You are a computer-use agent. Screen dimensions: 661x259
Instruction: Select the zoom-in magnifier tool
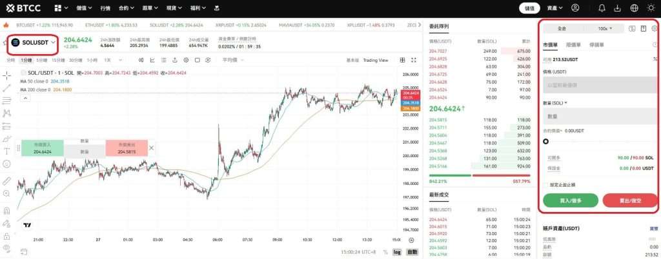(6, 194)
